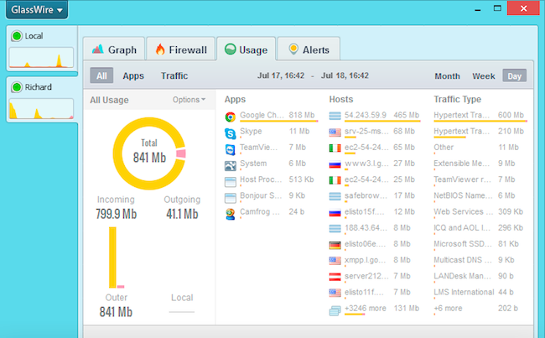Viewport: 545px width, 338px height.
Task: Click the Camfrog app icon
Action: 230,213
